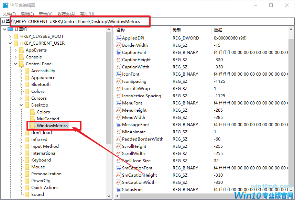Click the MuiCached folder icon

33,119
